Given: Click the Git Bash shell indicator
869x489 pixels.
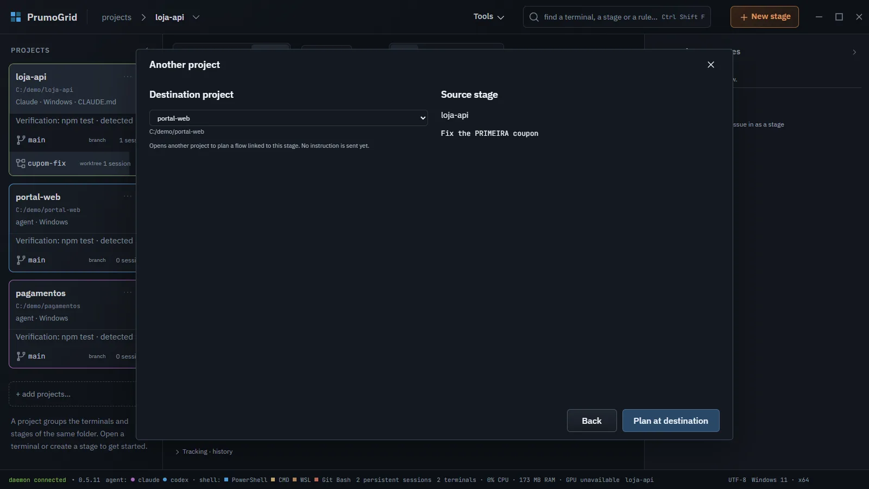Looking at the screenshot, I should [x=332, y=480].
